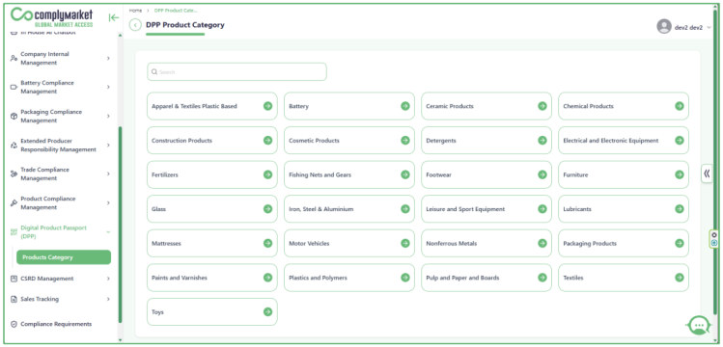The height and width of the screenshot is (347, 723).
Task: Click arrow icon on Iron, Steel & Aluminium
Action: [x=405, y=209]
